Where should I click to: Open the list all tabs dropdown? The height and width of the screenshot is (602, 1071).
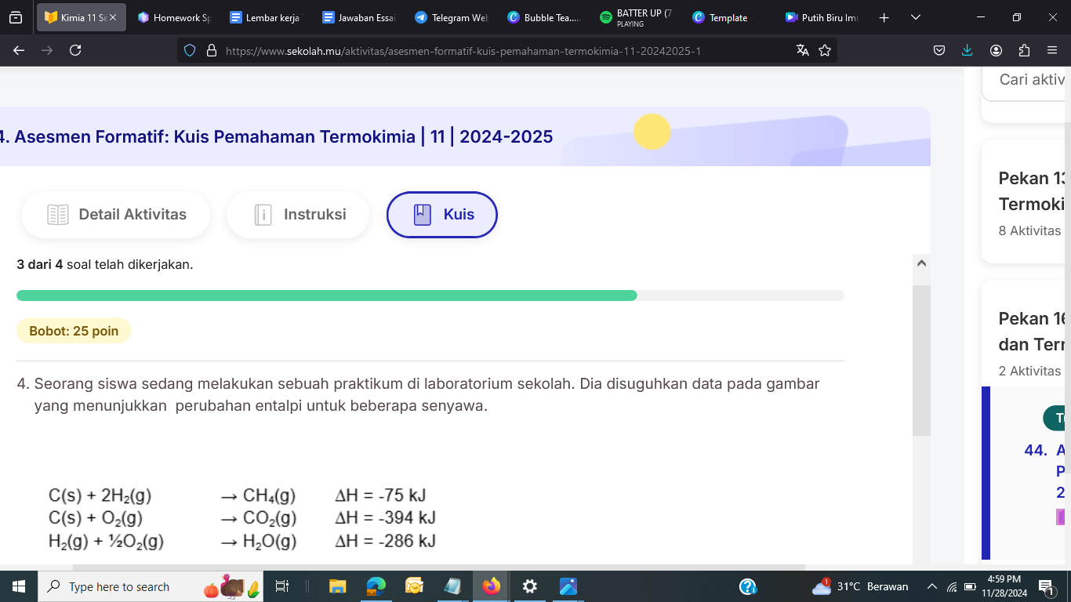[916, 17]
